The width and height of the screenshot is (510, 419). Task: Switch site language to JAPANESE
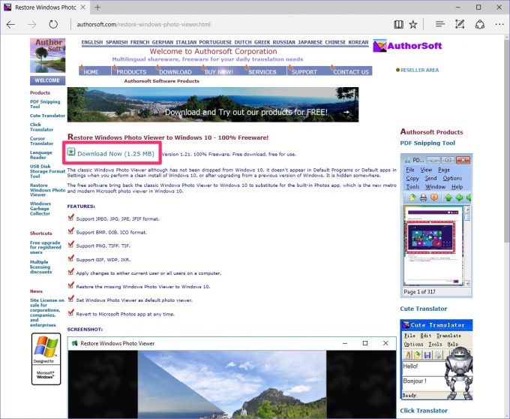(310, 42)
